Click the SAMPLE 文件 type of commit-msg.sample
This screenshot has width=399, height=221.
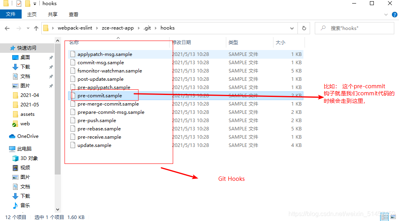[243, 62]
